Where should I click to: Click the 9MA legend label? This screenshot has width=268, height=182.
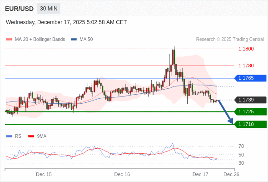(42, 136)
